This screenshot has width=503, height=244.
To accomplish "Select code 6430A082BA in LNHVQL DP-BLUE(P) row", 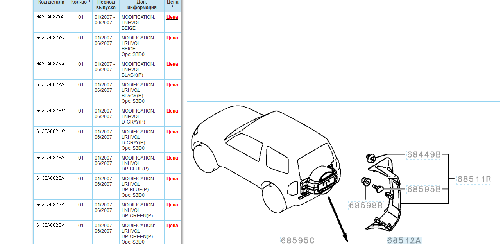I will pos(50,158).
